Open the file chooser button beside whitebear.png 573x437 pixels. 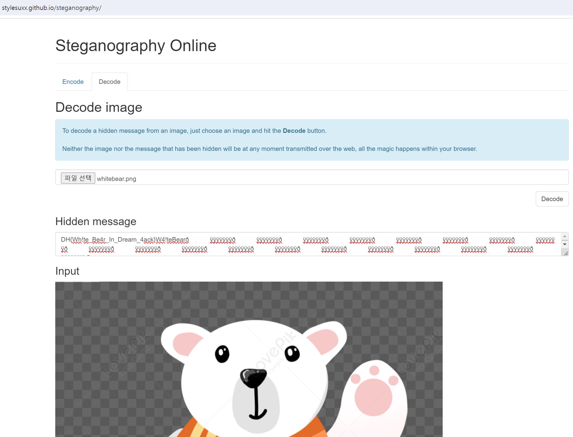pyautogui.click(x=78, y=178)
